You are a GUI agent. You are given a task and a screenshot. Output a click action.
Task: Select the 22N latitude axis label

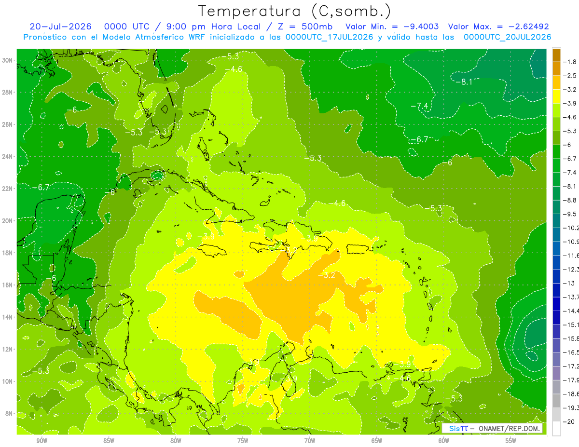click(8, 189)
